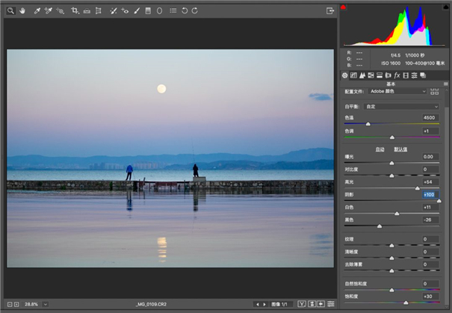Switch to the Effects (fx) panel tab
The image size is (452, 313).
[397, 75]
